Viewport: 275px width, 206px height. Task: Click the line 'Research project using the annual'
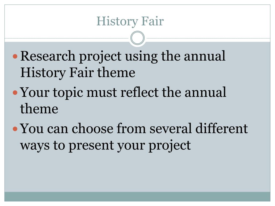click(x=123, y=56)
